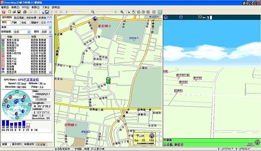This screenshot has width=261, height=151.
Task: Click the home icon in the 3D view header
Action: [166, 17]
